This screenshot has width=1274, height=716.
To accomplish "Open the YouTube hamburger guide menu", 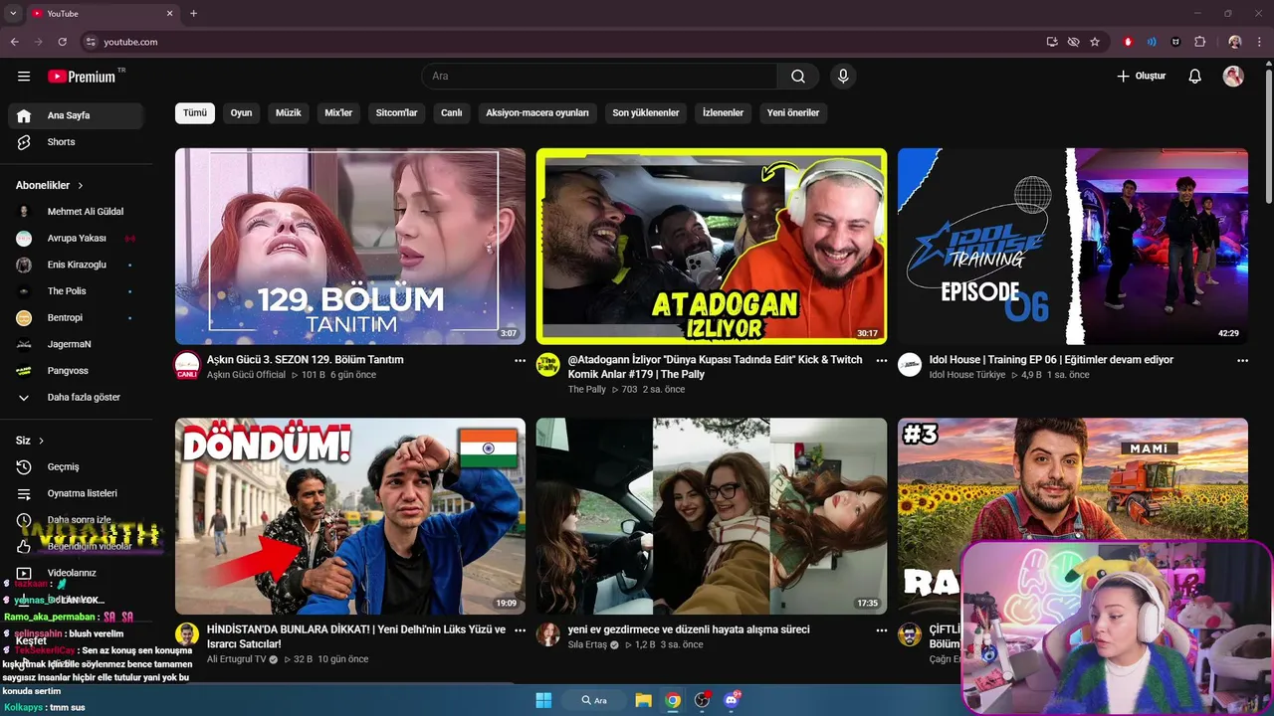I will pos(24,77).
